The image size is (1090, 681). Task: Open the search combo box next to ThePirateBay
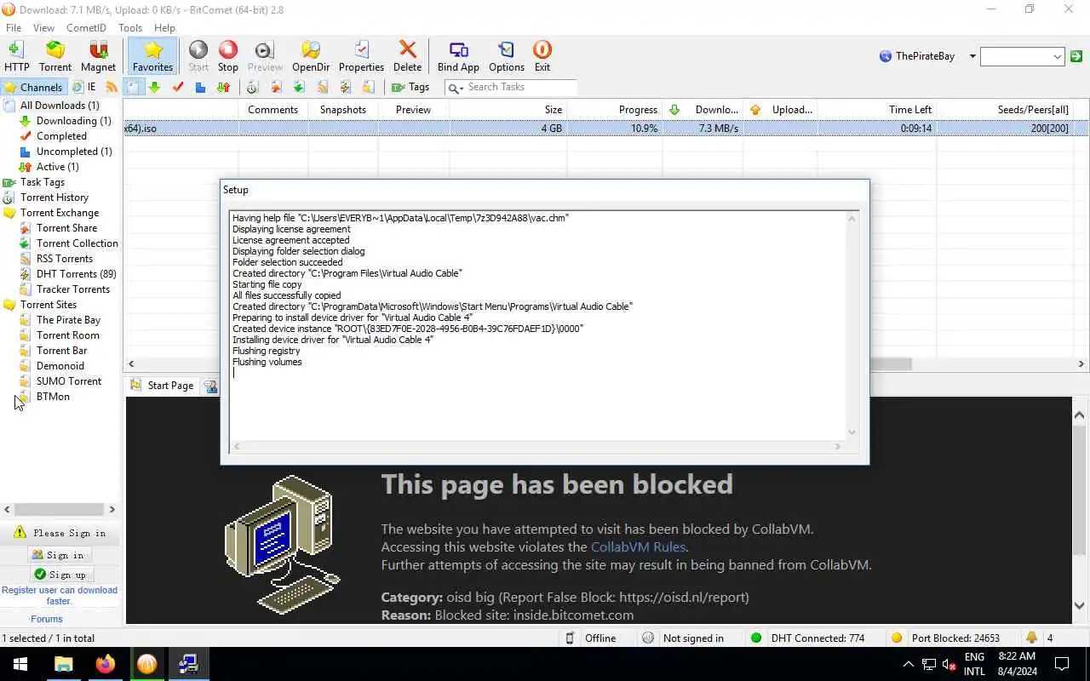1022,56
